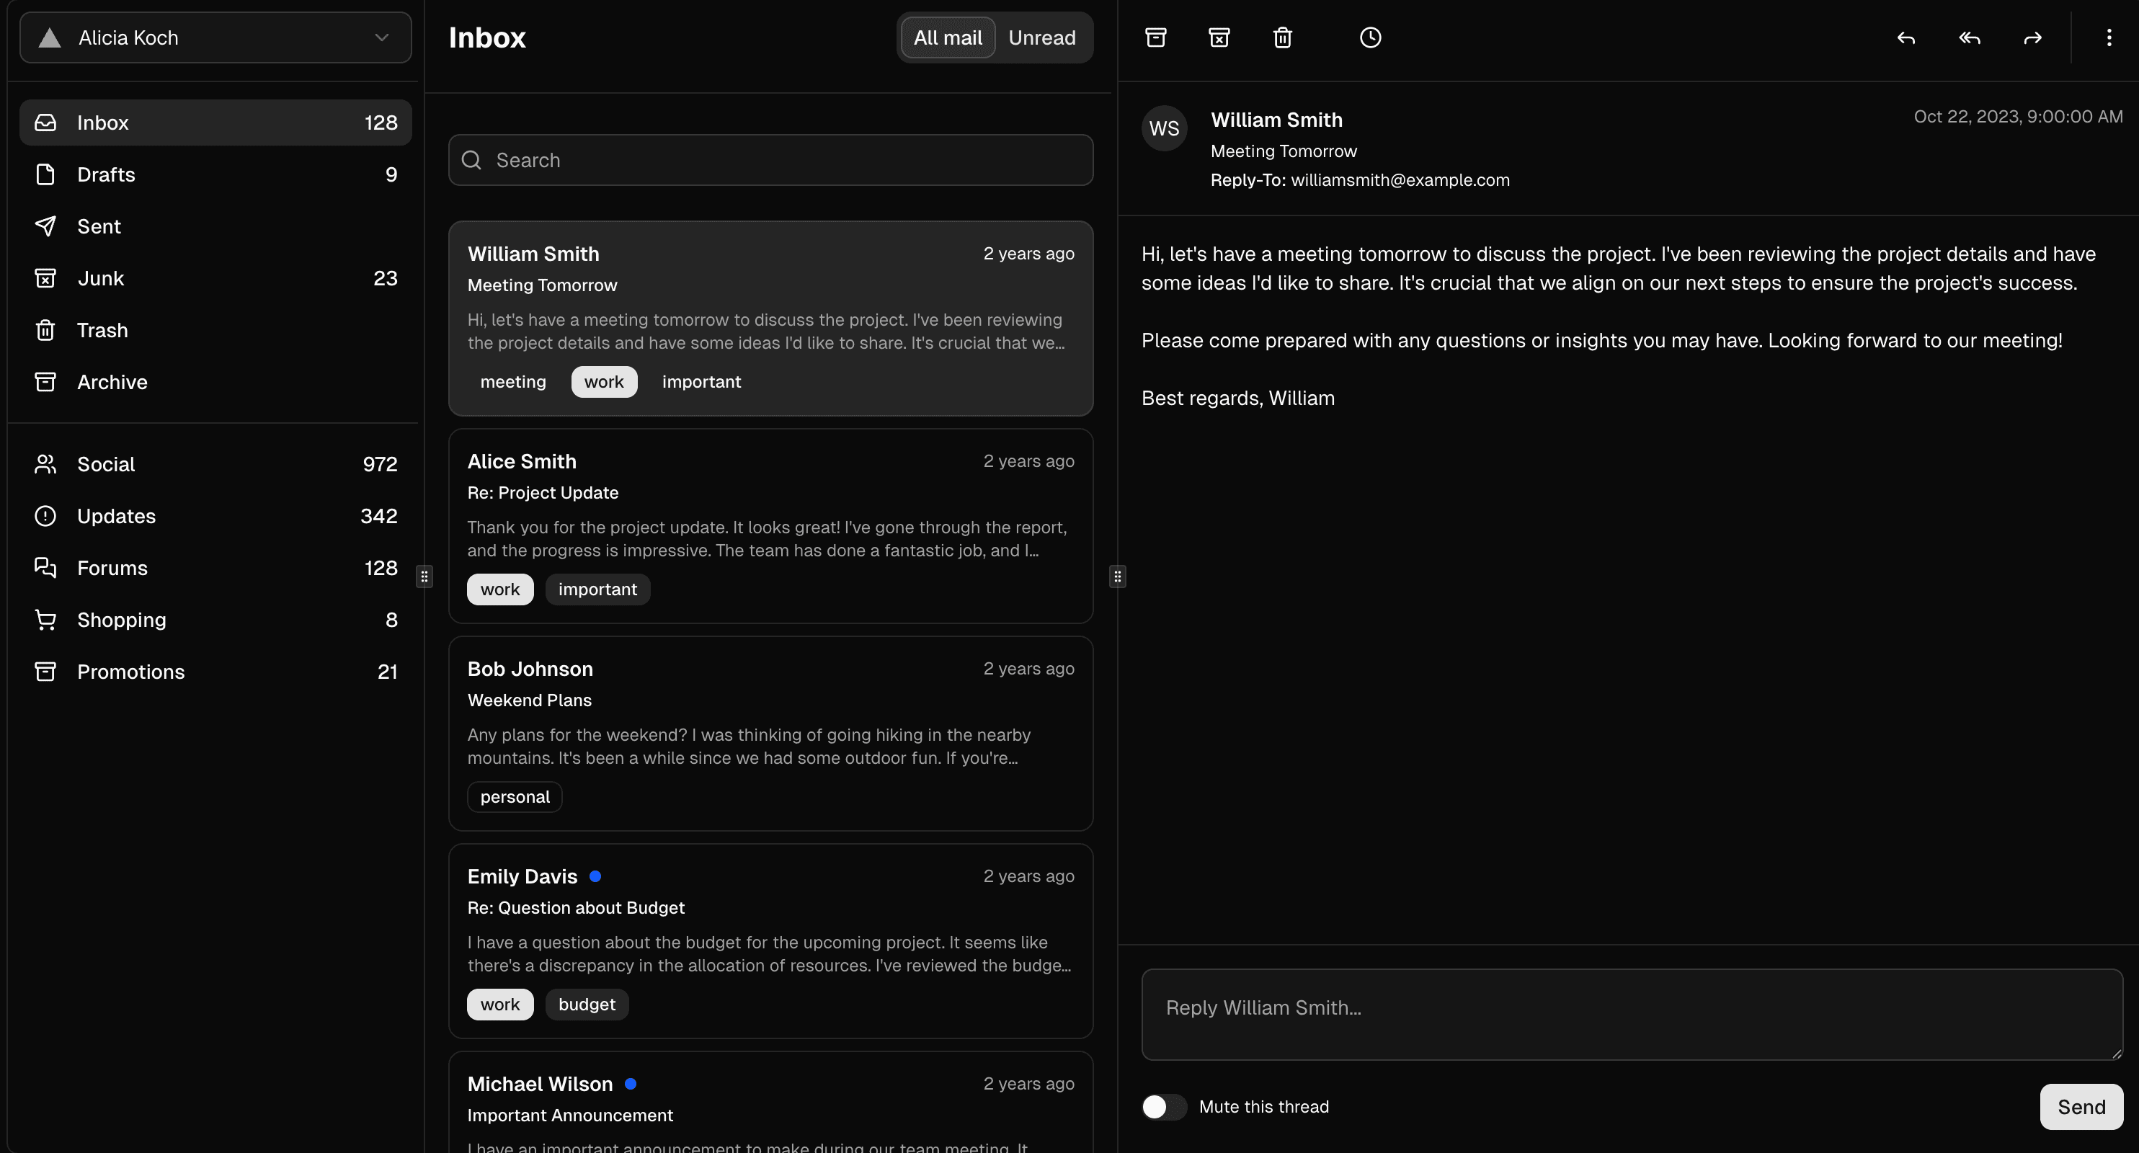Click inside the Search field
Screen dimensions: 2139x1153
(770, 159)
